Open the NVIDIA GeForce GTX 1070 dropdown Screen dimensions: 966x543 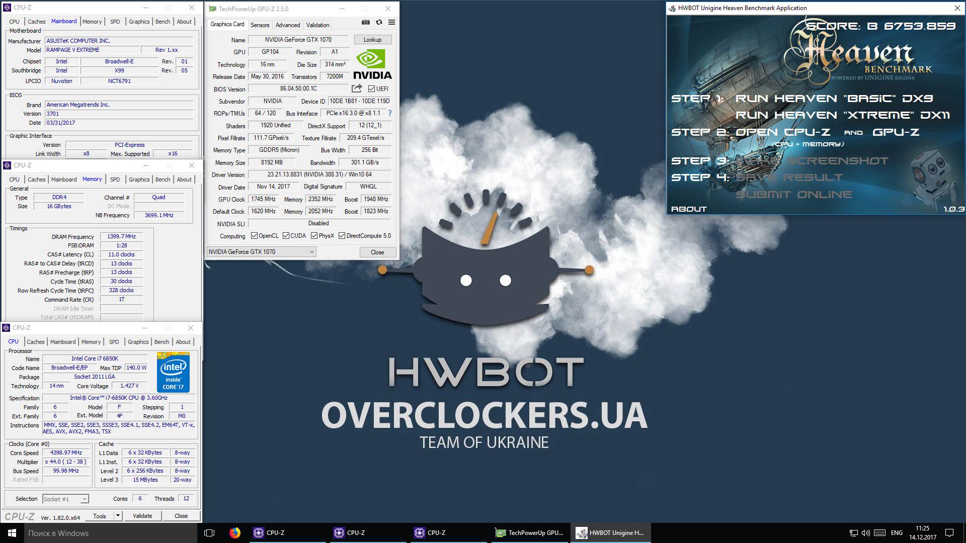262,252
